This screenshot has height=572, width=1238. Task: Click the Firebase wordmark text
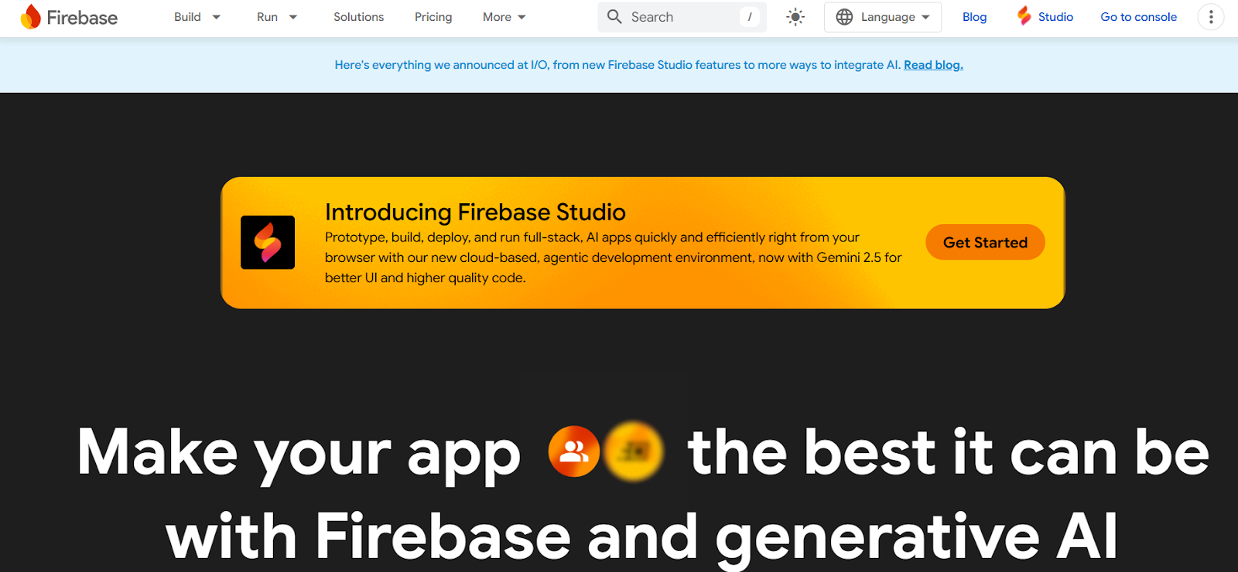pyautogui.click(x=82, y=17)
